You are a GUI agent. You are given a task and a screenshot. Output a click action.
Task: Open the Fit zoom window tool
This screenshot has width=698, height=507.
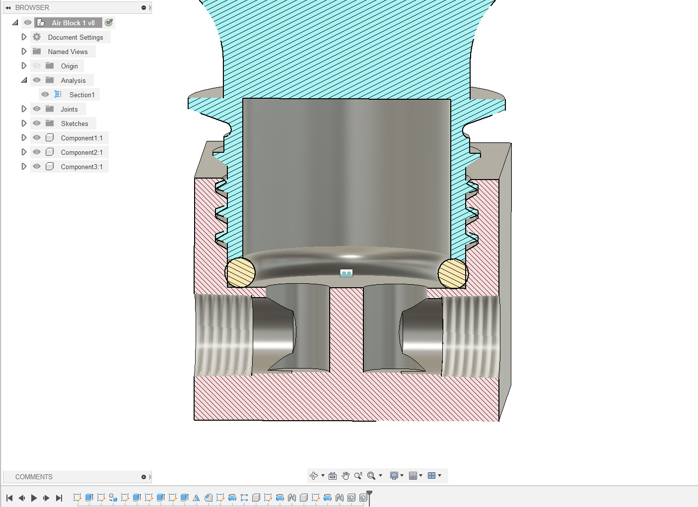pos(372,475)
